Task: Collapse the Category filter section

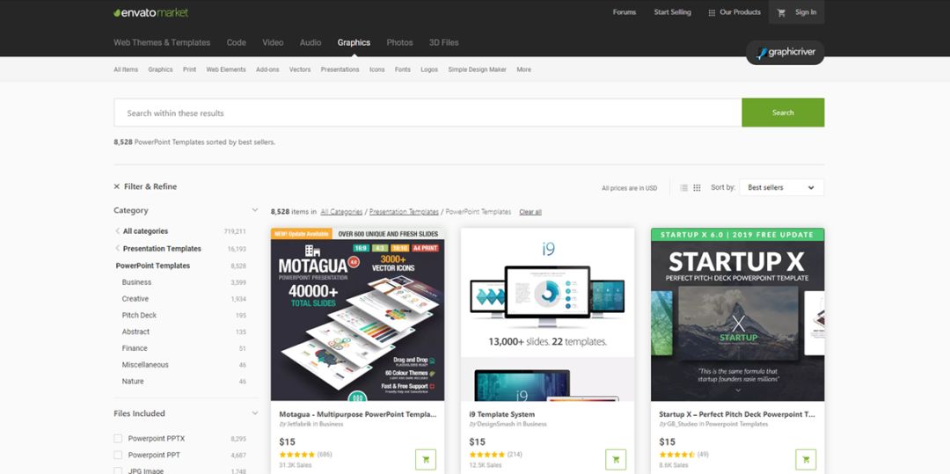Action: click(255, 210)
